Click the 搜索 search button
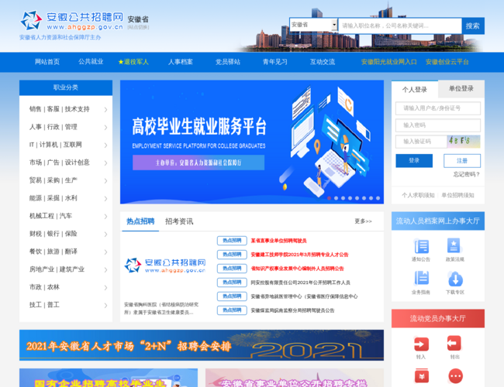This screenshot has width=504, height=387. (x=473, y=26)
